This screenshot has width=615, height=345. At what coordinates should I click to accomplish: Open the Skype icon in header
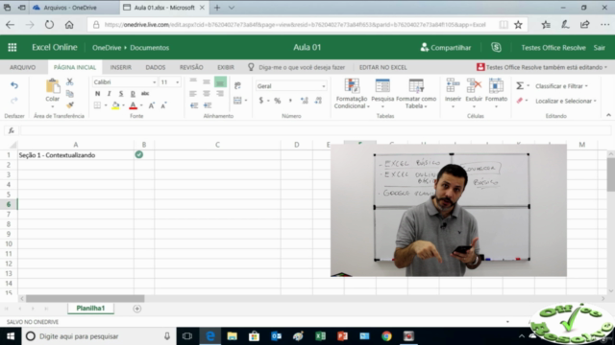point(496,47)
